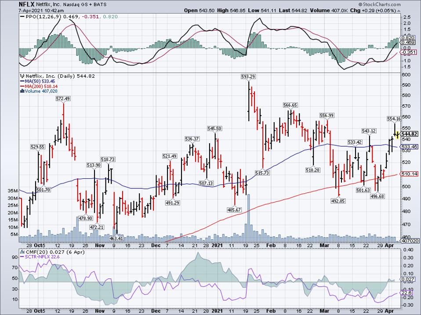Click the 478.90 price label

tap(85, 218)
